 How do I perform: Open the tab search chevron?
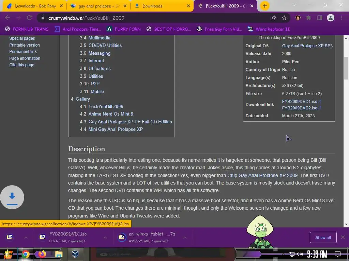pos(294,5)
